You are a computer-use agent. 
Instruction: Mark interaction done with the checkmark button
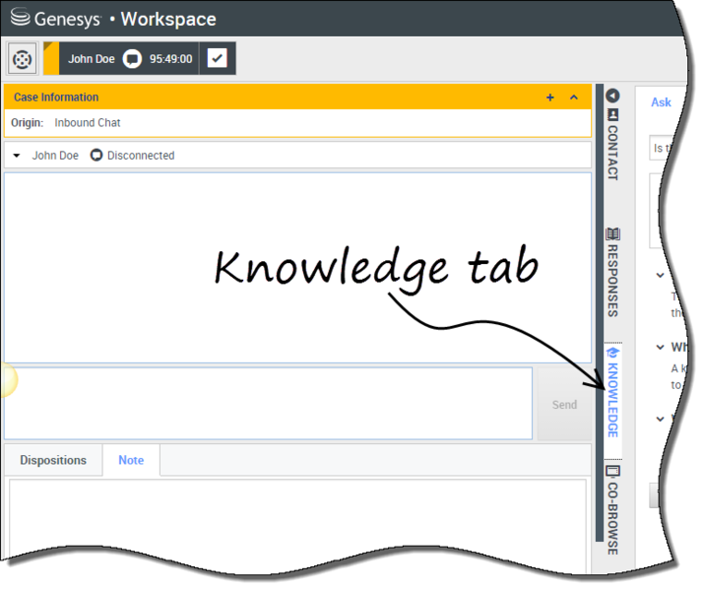coord(218,58)
